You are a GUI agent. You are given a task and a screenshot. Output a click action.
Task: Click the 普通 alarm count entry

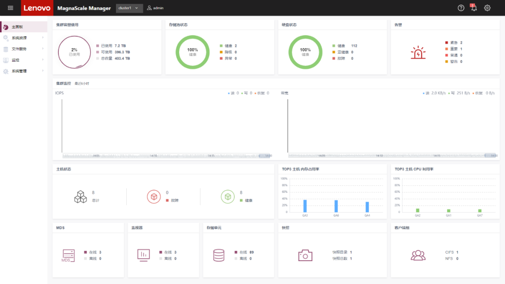point(454,55)
